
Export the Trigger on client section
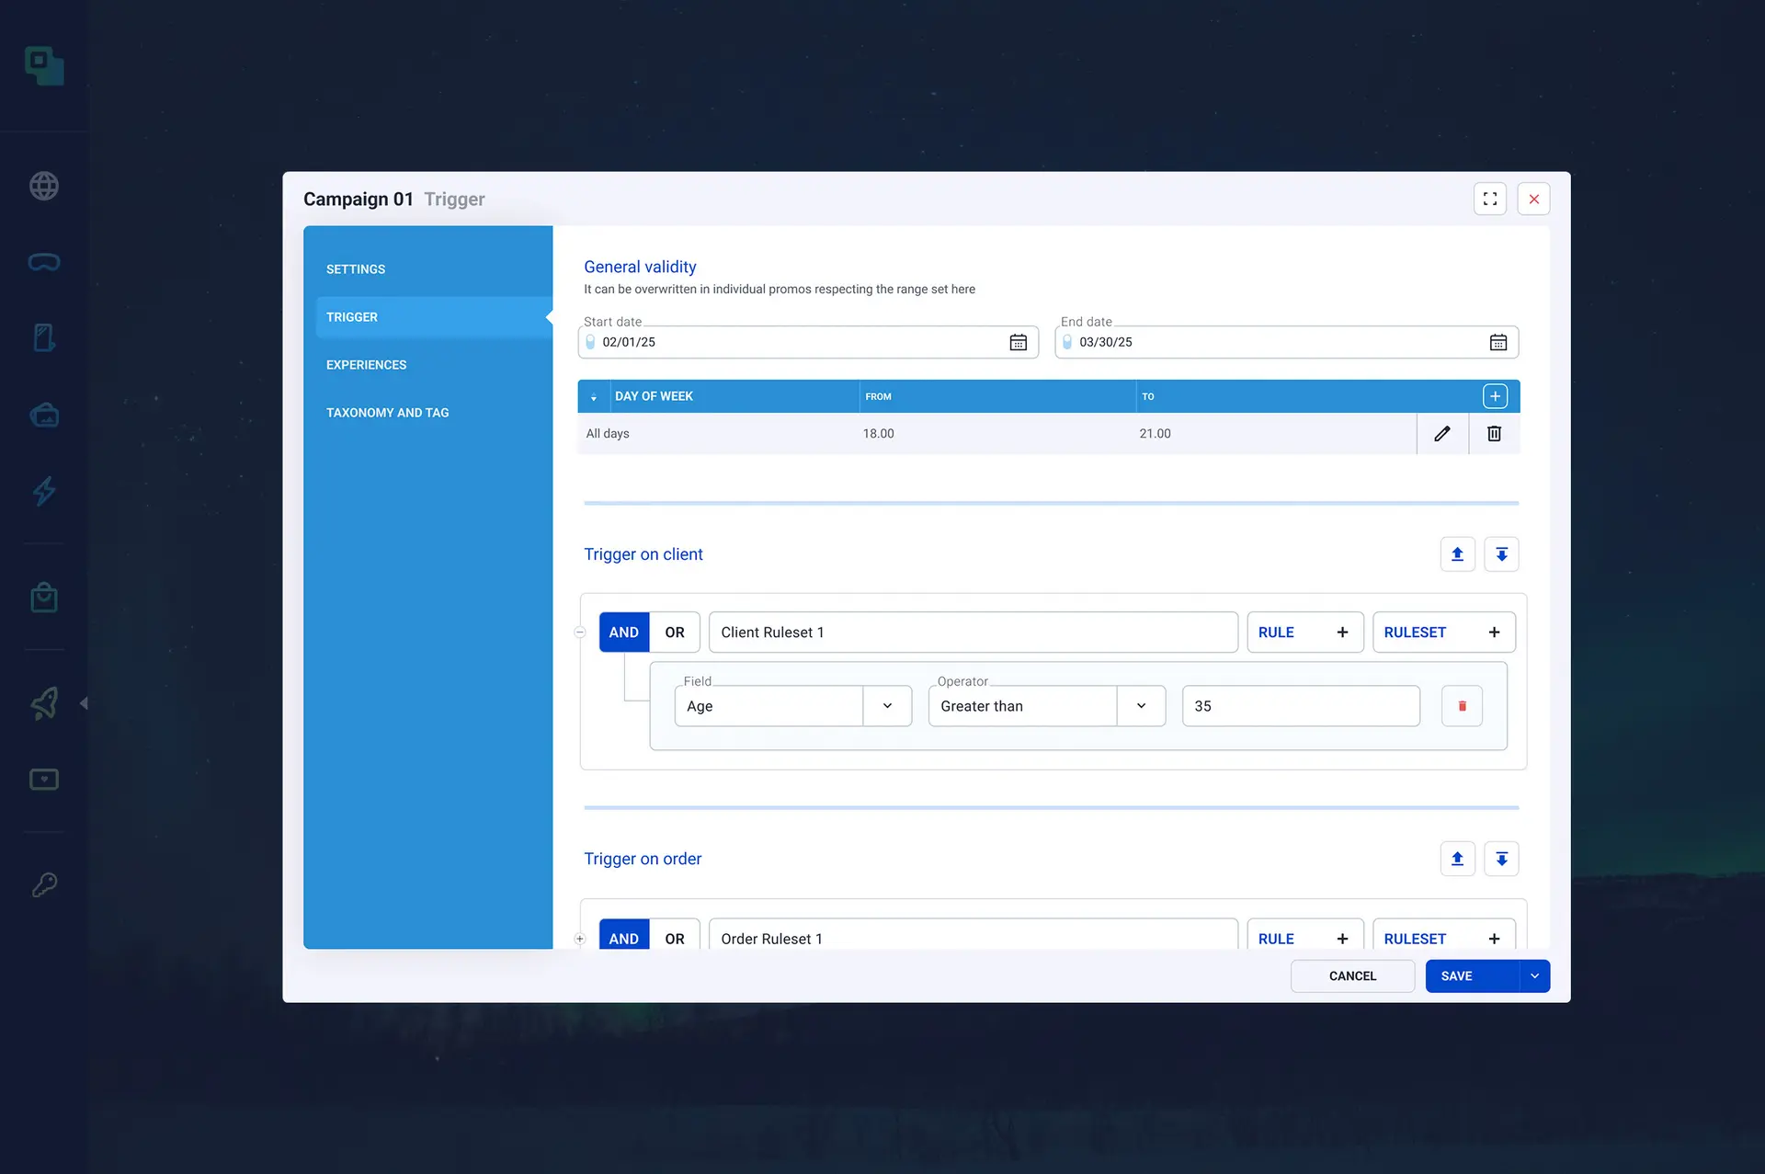click(x=1457, y=554)
